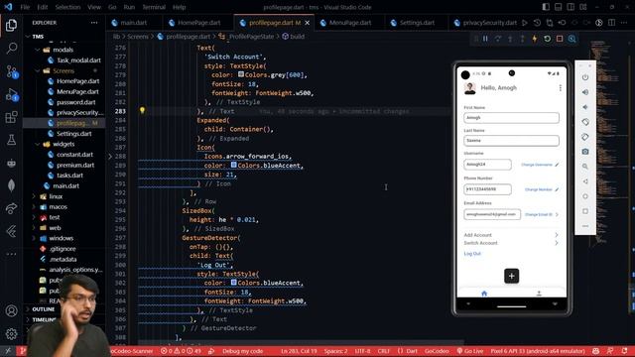Tap Log Out in phone app

point(472,254)
